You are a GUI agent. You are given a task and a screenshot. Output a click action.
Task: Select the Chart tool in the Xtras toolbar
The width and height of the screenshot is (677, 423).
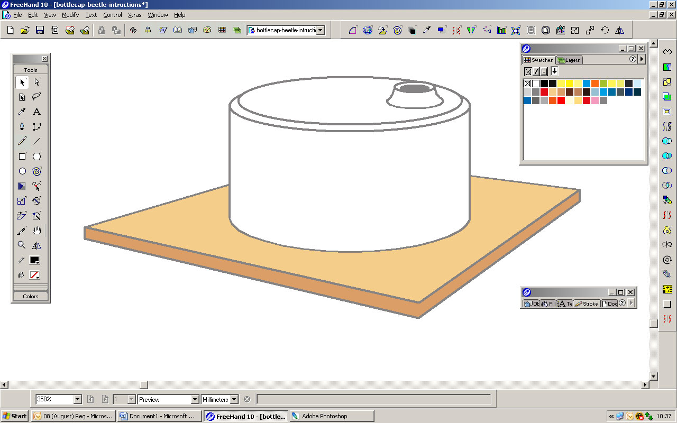[501, 30]
